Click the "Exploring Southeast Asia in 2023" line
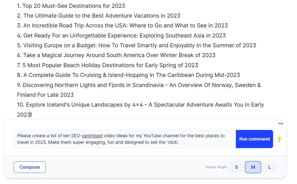The height and width of the screenshot is (184, 297). 121,35
